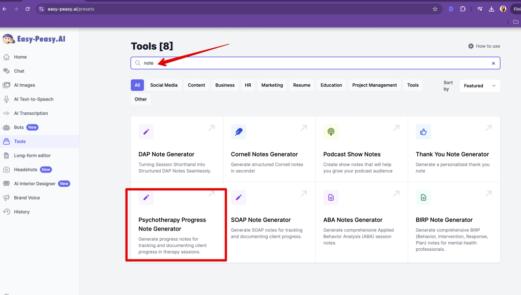
Task: Click the BIRP Note Generator document icon
Action: point(423,198)
